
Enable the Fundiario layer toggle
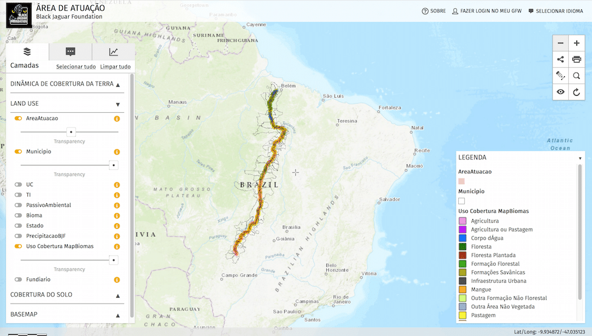(18, 279)
